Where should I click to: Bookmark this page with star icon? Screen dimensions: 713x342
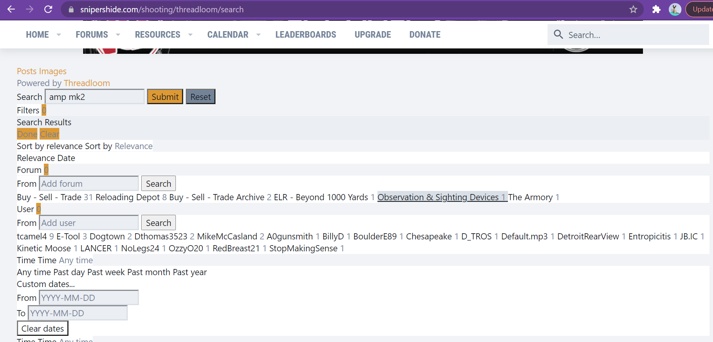coord(633,9)
